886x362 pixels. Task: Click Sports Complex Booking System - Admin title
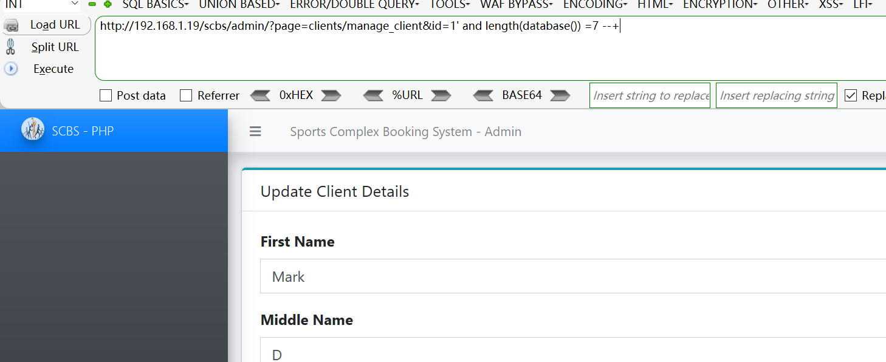(x=405, y=131)
